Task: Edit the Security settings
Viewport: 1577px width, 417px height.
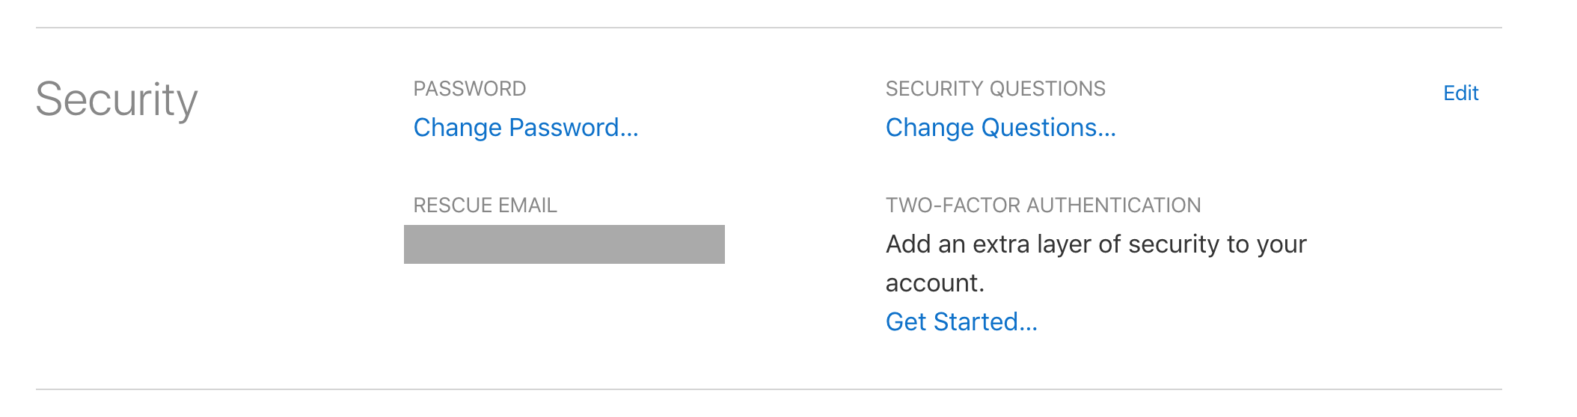Action: pos(1460,93)
